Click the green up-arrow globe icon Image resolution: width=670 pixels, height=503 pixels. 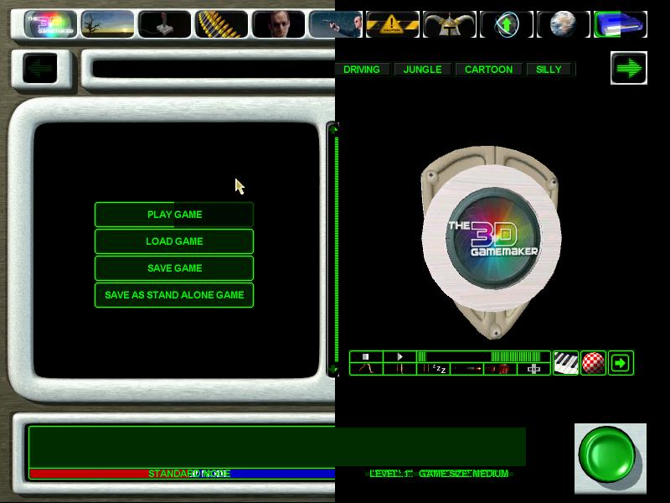[x=507, y=24]
